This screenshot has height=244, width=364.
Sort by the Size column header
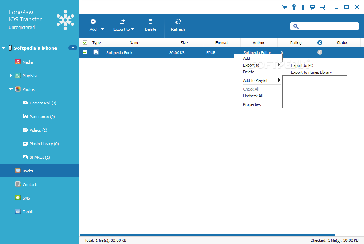tap(184, 43)
